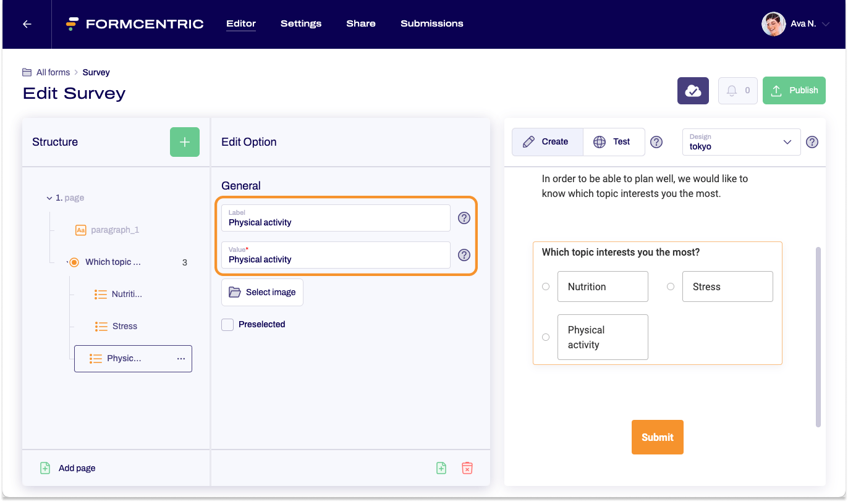848x502 pixels.
Task: Select the Nutrition radio button
Action: [546, 287]
